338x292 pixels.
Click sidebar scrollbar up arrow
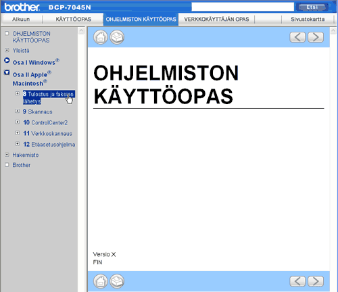click(81, 31)
